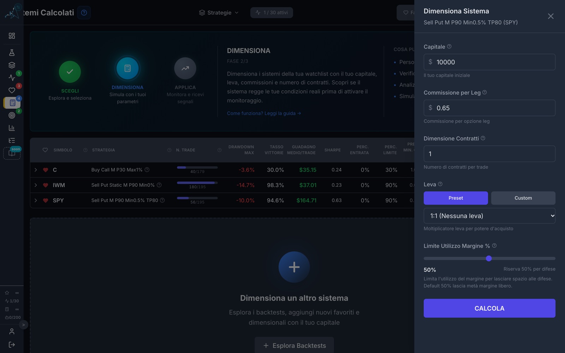Click the DIMENSIONA step circle
The width and height of the screenshot is (565, 353).
(x=127, y=68)
